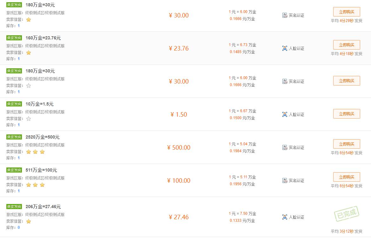
Task: Open the 160万金=23.76元 listing title
Action: coord(43,38)
